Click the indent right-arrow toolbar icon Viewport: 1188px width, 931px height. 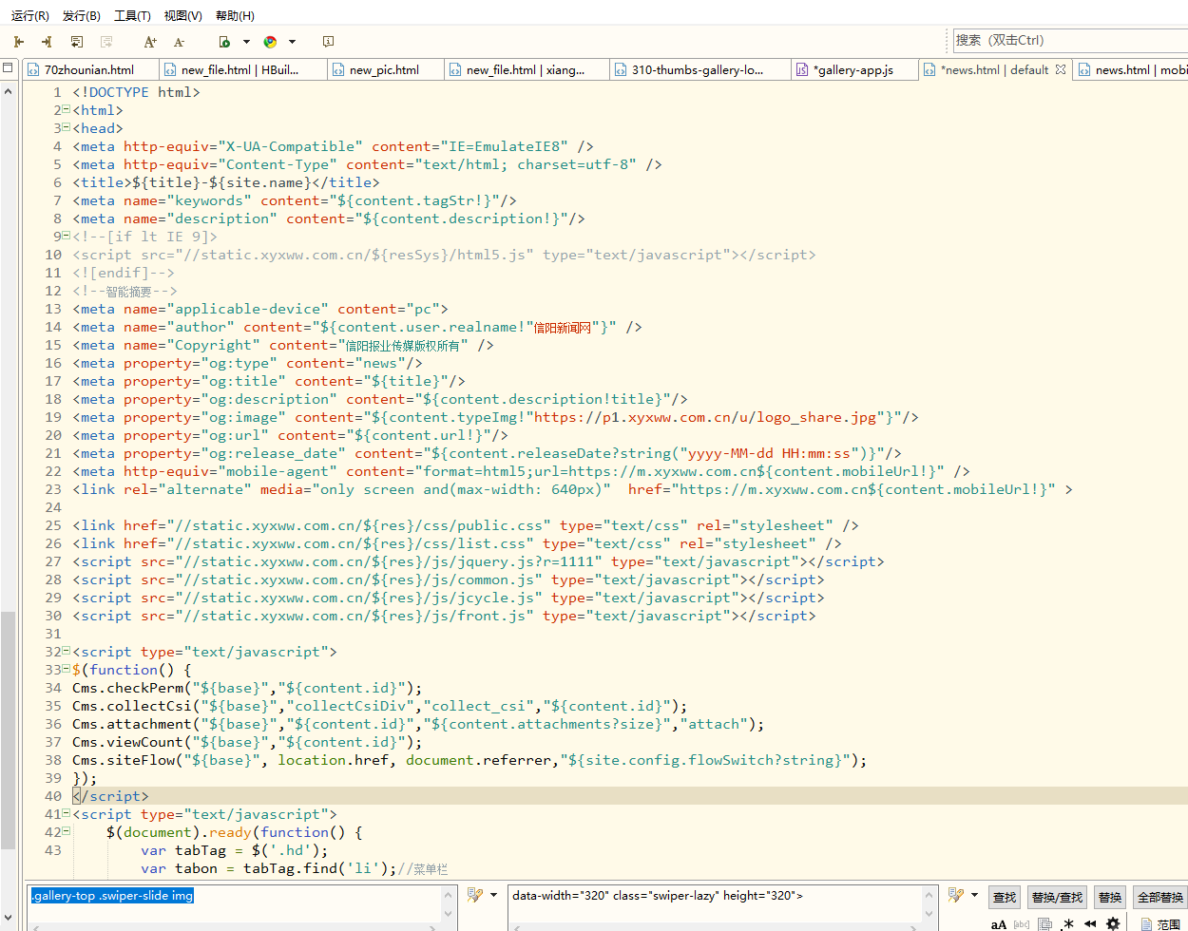(47, 42)
